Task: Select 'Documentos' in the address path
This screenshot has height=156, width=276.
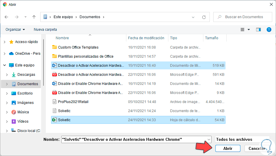Action: [x=90, y=17]
